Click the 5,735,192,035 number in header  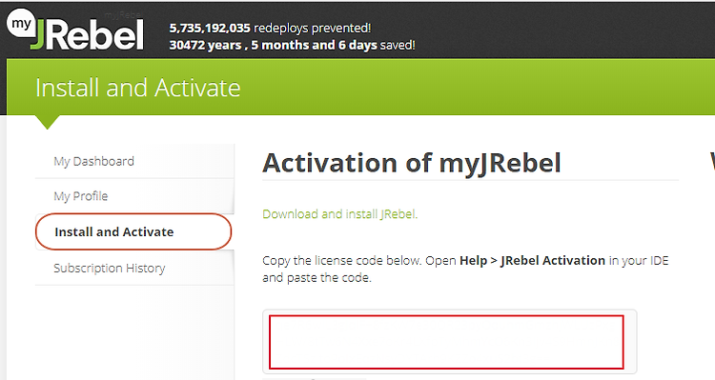pyautogui.click(x=210, y=29)
